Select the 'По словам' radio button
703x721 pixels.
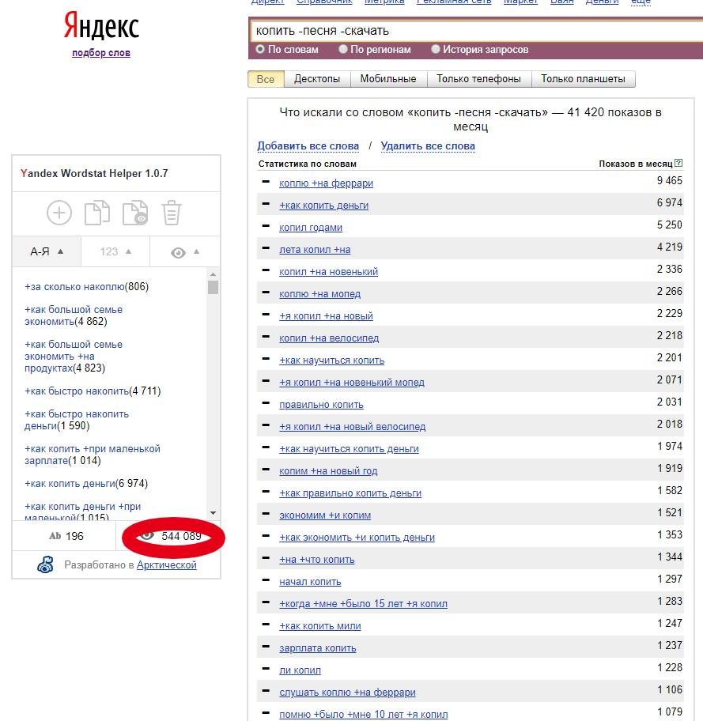[260, 49]
